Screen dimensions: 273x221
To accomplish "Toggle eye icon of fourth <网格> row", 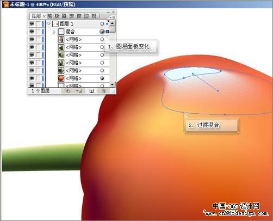I will (32, 63).
